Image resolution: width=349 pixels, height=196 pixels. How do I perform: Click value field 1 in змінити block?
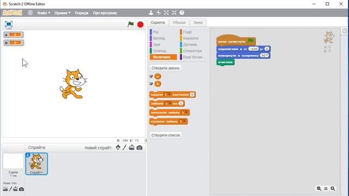coord(181,103)
